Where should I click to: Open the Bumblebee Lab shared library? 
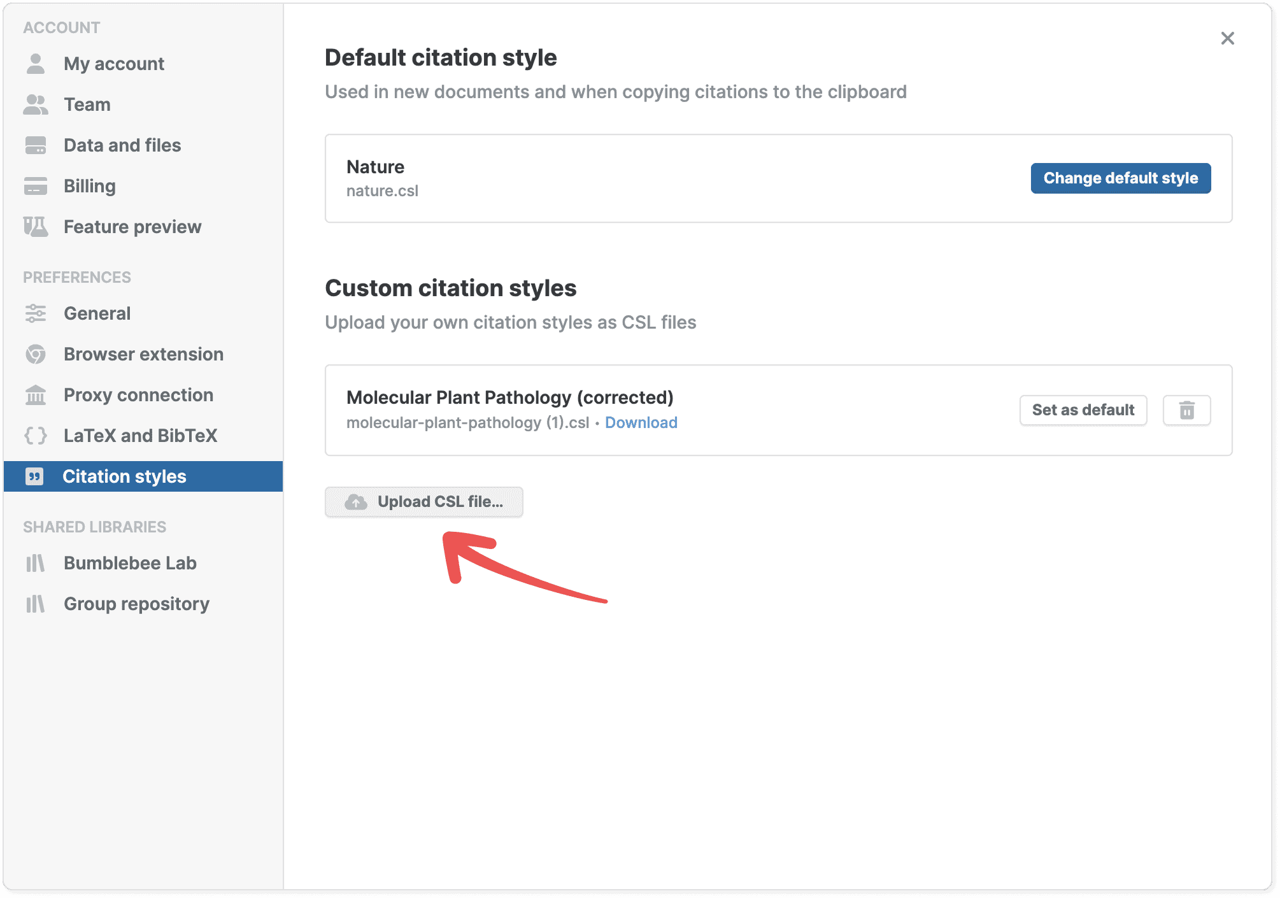tap(130, 563)
